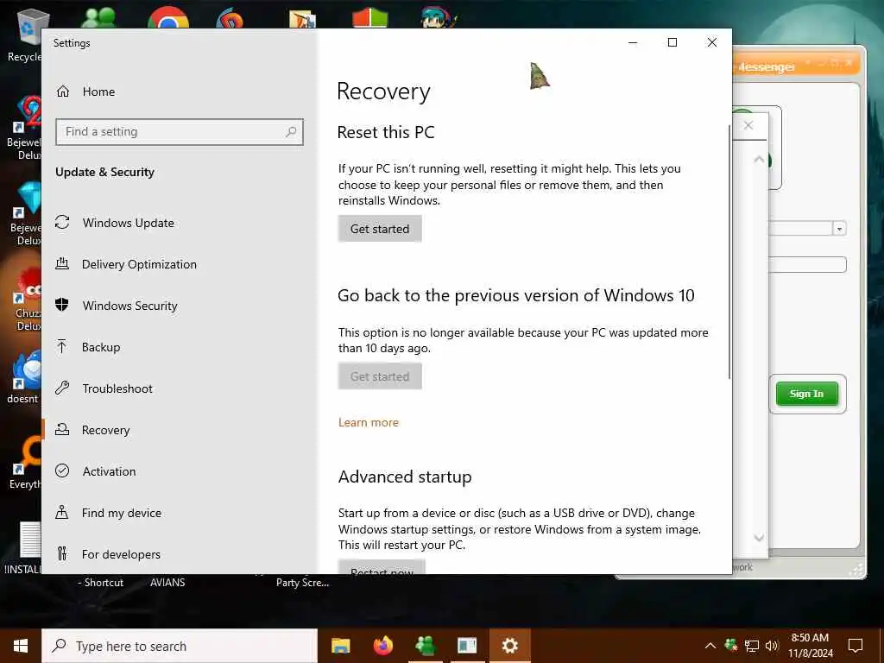
Task: Expand the dropdown arrow in Messenger window
Action: pos(839,229)
